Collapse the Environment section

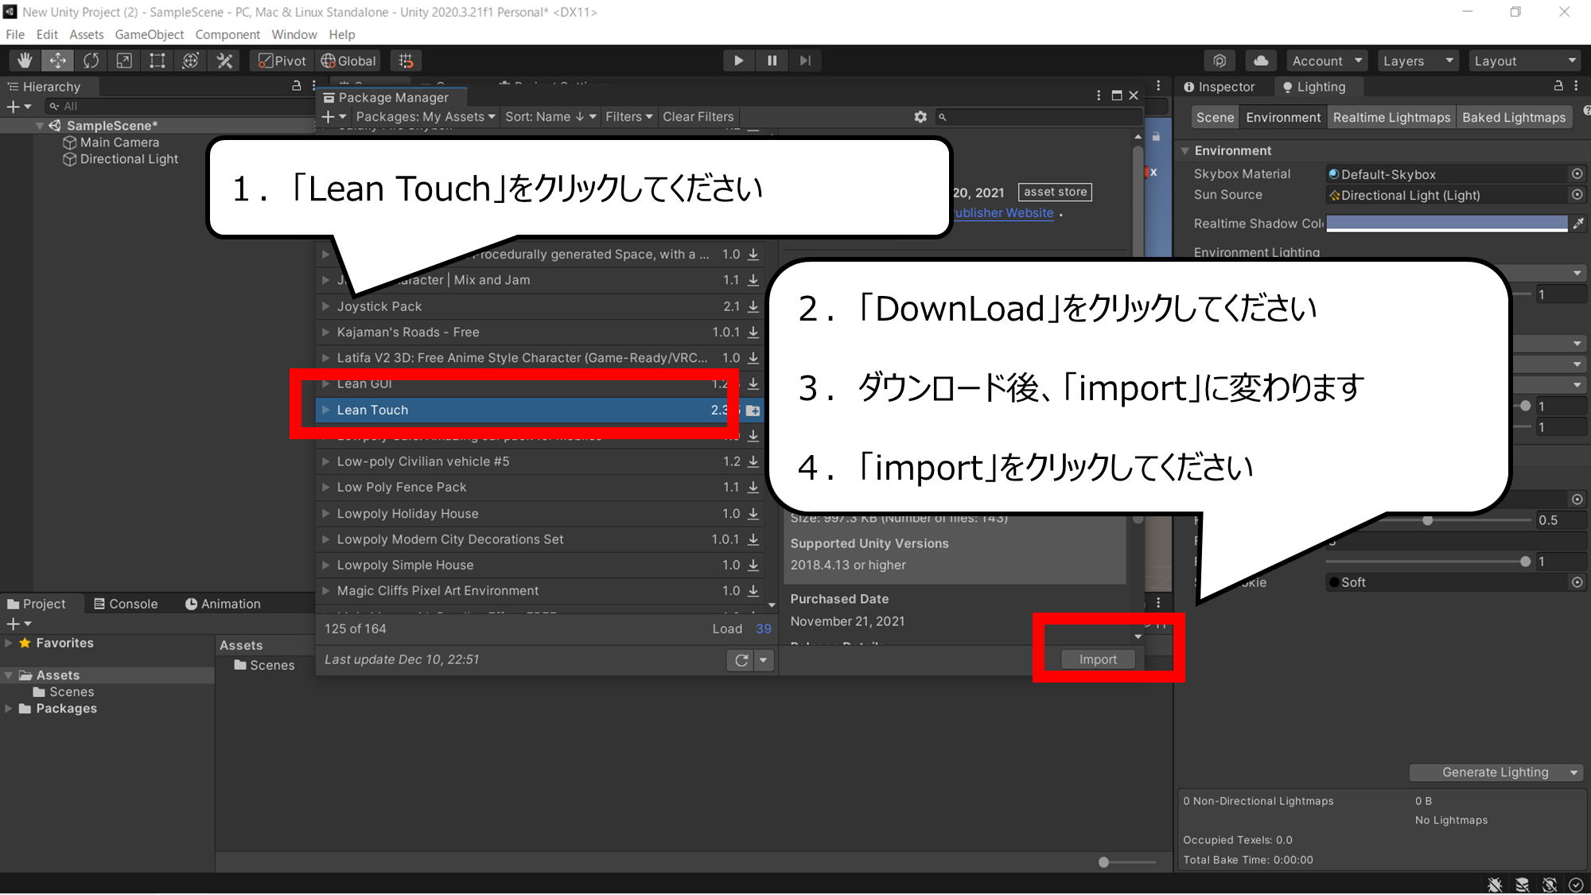(1184, 150)
